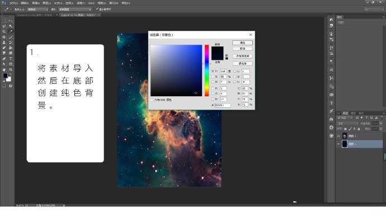The image size is (386, 217).
Task: Open the sample layers dropdown in options bar
Action: pos(75,10)
